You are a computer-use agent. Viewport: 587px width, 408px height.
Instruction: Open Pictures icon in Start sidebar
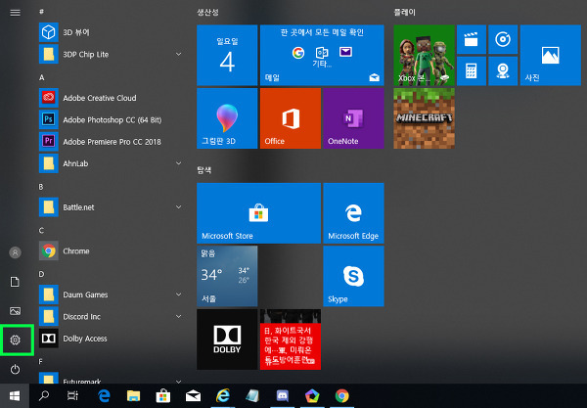15,311
